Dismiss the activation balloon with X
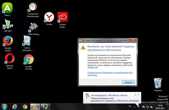 (138, 95)
